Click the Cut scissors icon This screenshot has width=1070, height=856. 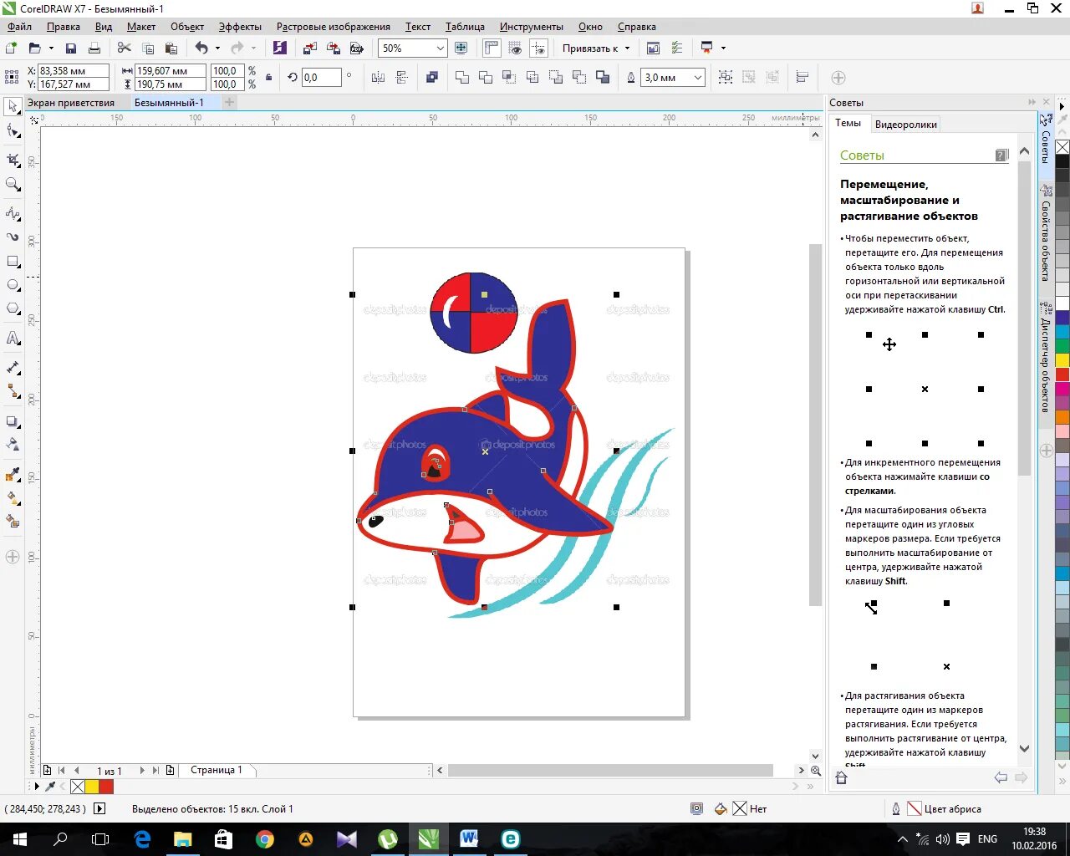(x=125, y=48)
